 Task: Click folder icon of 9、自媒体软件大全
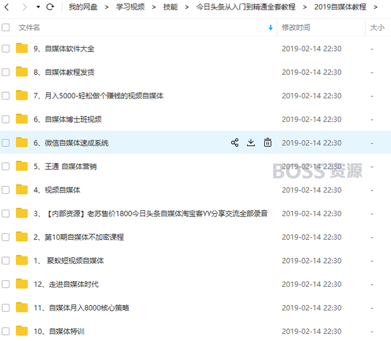click(22, 48)
